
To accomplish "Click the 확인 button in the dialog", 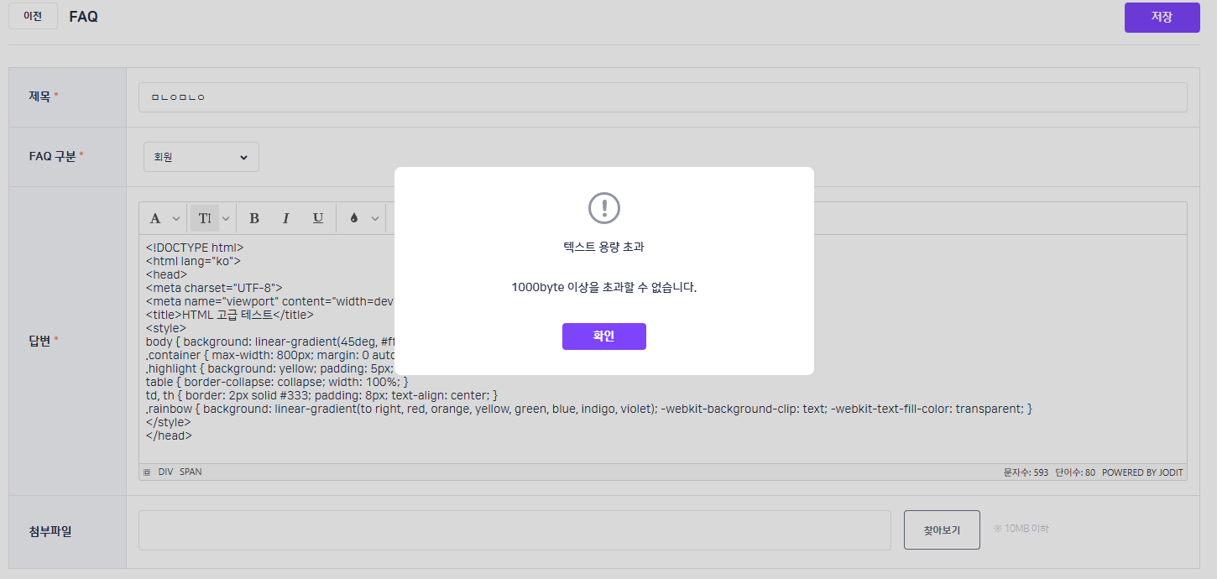I will point(603,336).
